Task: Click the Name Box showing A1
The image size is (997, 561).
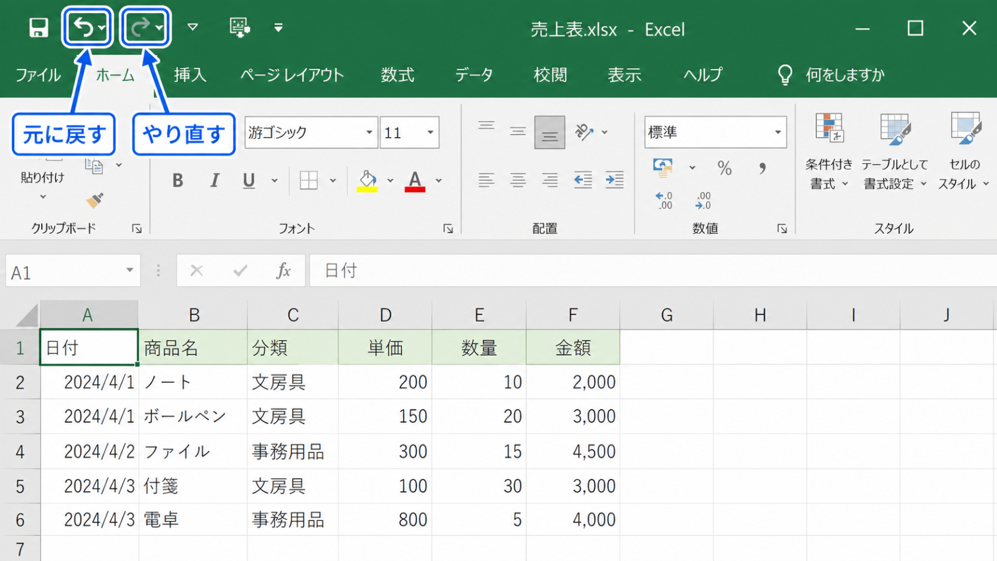Action: pyautogui.click(x=73, y=271)
